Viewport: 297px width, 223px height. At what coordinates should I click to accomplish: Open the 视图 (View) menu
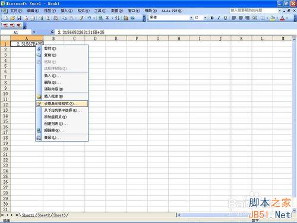point(50,11)
